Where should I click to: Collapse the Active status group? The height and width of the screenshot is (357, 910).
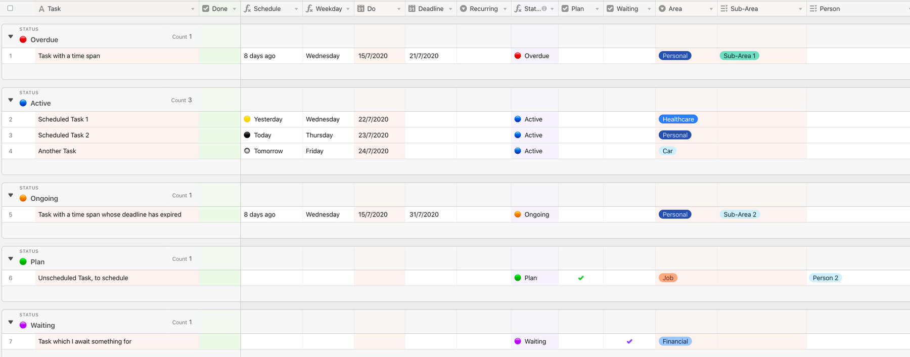coord(11,100)
